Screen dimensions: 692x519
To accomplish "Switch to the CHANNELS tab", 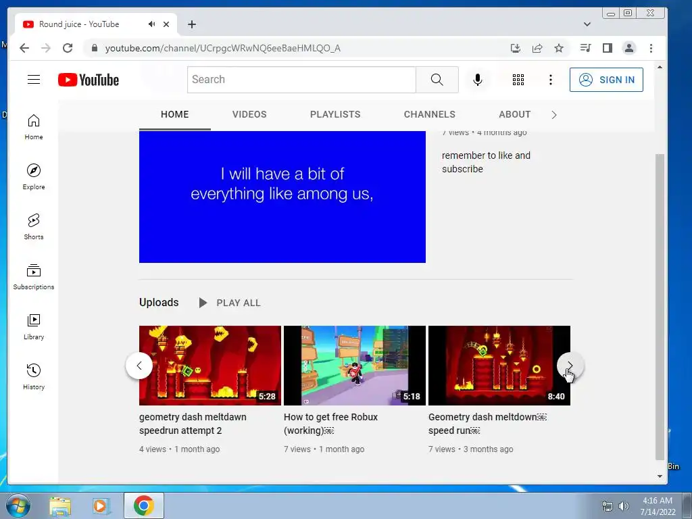I will point(429,114).
